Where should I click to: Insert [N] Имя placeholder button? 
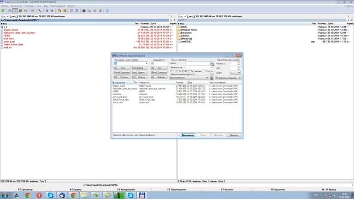[x=122, y=68]
